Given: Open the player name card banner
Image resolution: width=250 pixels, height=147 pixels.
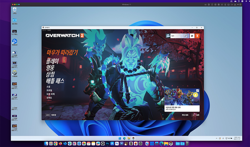Looking at the screenshot, I should [180, 36].
